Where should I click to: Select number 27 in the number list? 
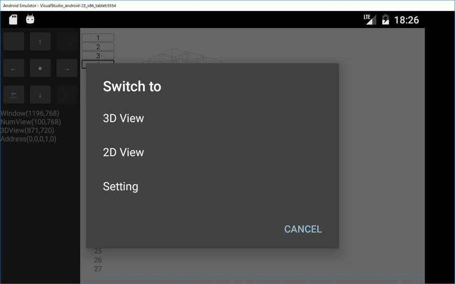point(98,268)
